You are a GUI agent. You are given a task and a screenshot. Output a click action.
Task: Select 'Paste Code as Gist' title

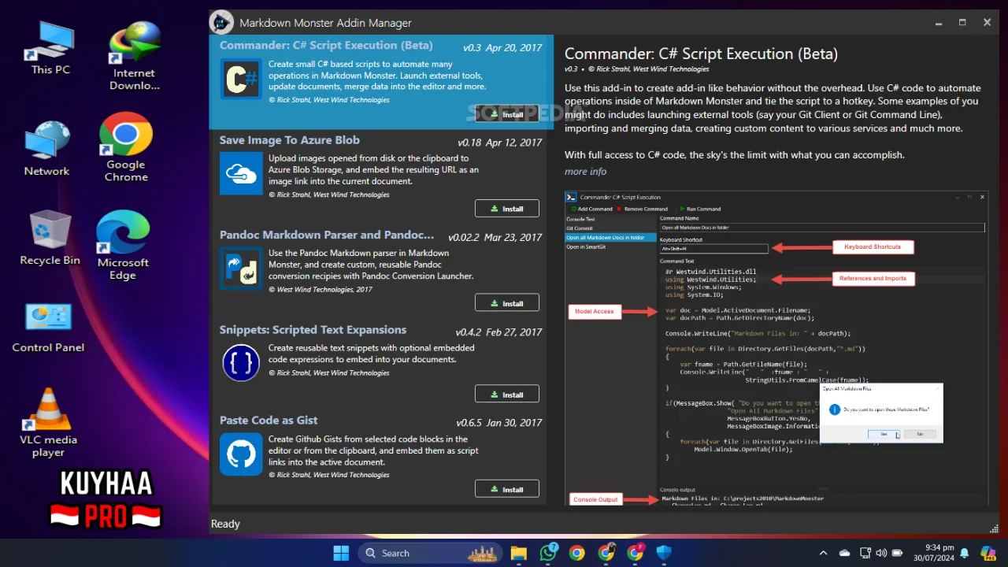point(269,421)
